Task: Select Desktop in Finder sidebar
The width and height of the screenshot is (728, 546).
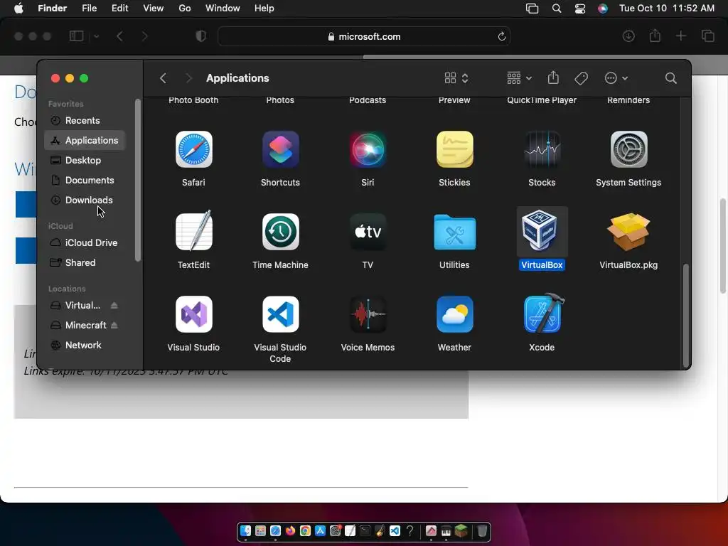Action: click(x=85, y=160)
